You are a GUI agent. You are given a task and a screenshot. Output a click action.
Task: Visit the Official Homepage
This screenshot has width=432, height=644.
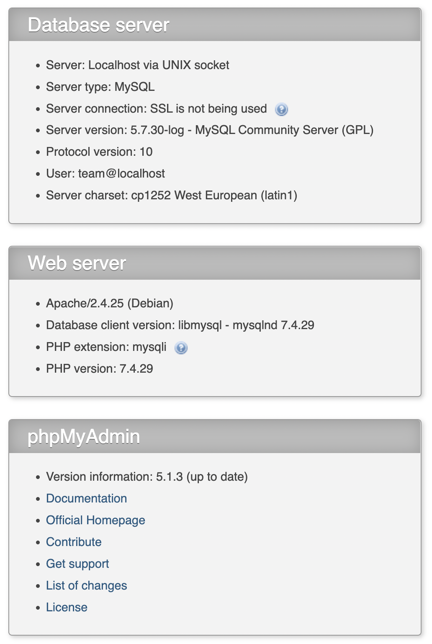(96, 520)
